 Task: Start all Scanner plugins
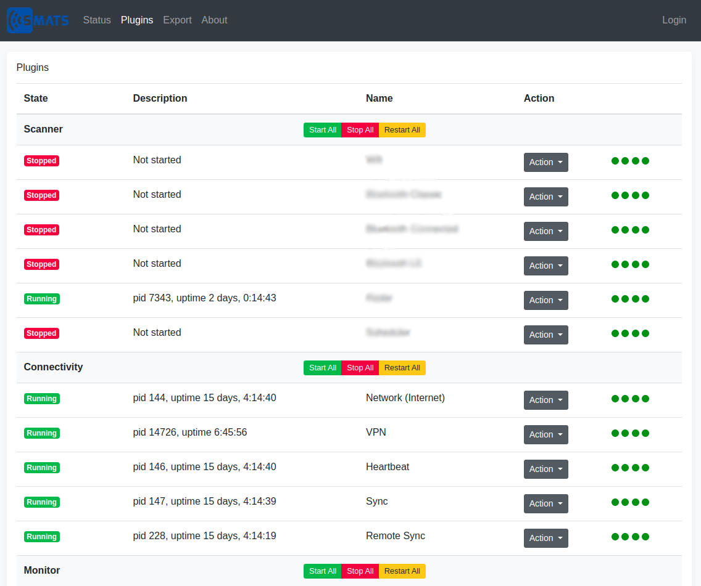[x=322, y=130]
